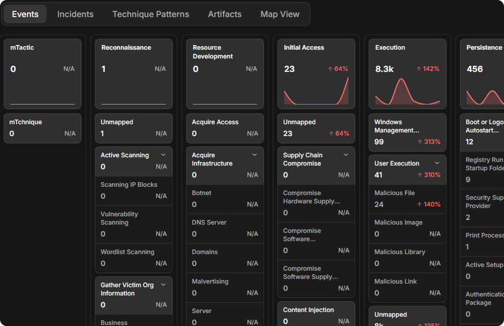This screenshot has height=326, width=504.
Task: Open the Malvertising sub-technique row
Action: 225,288
